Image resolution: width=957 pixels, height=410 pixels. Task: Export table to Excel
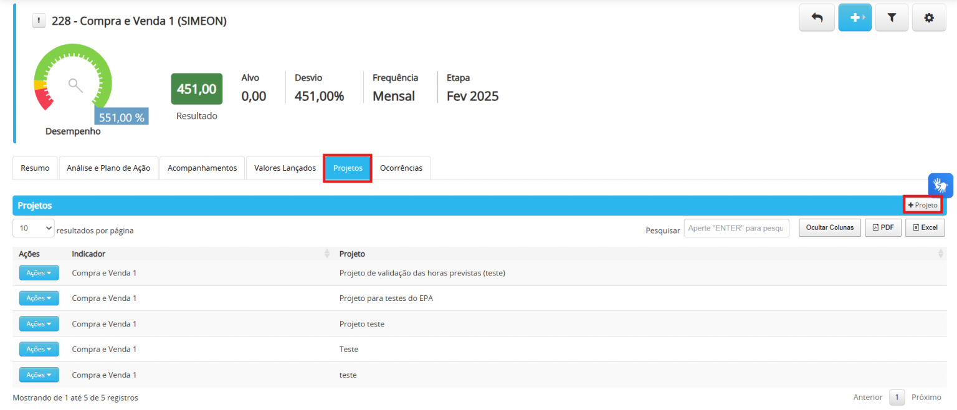click(925, 227)
